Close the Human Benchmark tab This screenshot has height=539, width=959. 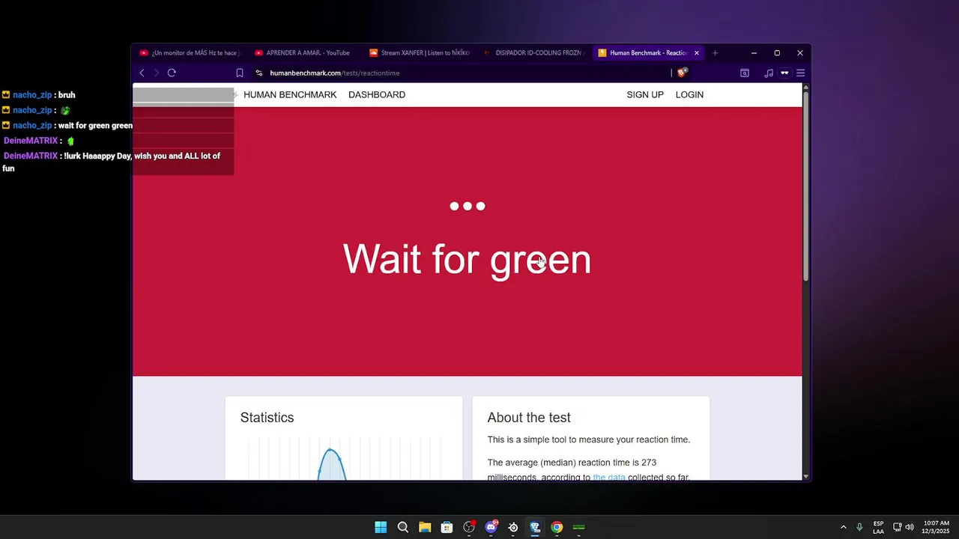click(697, 53)
